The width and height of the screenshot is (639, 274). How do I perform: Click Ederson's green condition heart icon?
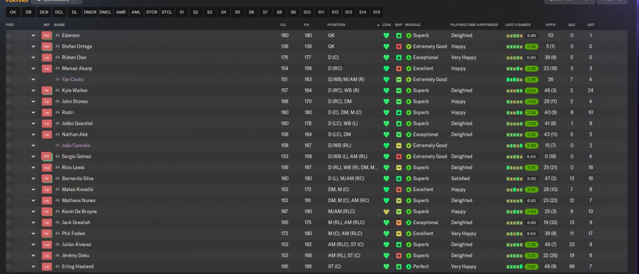386,35
